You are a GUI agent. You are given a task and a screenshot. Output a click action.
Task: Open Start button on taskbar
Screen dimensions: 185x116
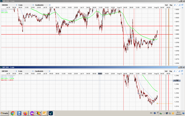tap(4, 113)
